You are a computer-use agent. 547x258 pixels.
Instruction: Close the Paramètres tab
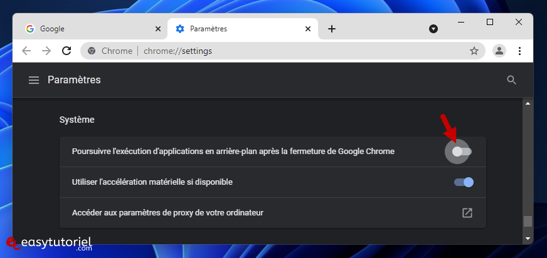tap(307, 29)
